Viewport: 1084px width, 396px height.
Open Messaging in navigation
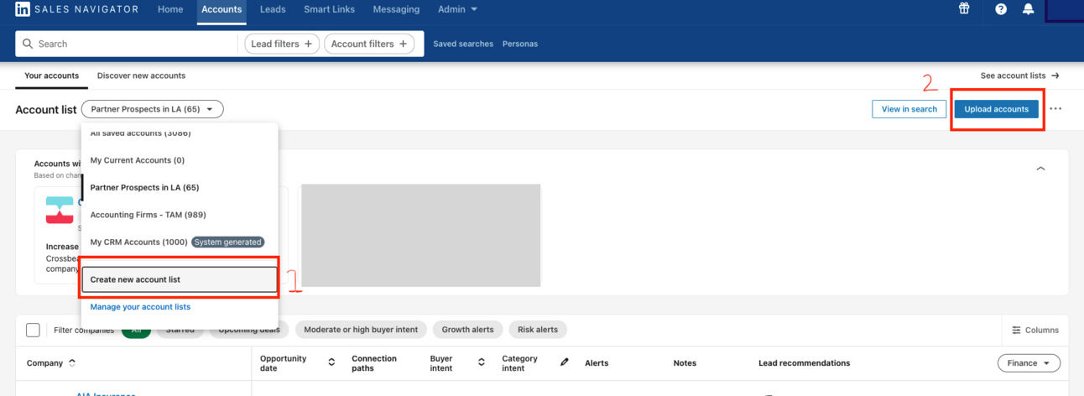[x=396, y=9]
